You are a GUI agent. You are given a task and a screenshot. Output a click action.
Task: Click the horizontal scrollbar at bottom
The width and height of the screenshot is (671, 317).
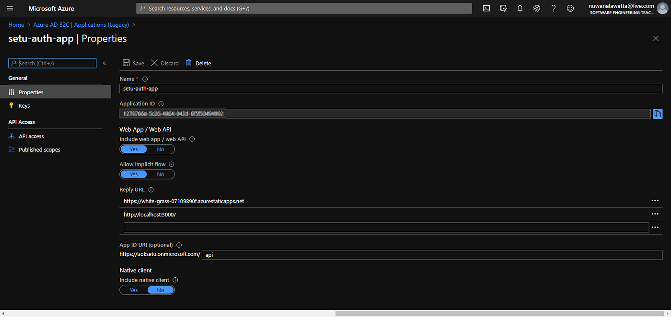501,313
